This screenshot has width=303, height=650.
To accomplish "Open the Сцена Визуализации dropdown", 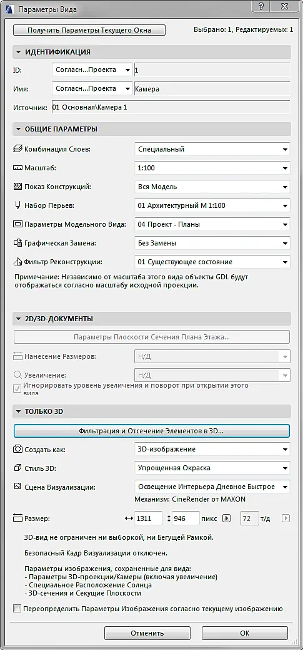I will tap(212, 487).
